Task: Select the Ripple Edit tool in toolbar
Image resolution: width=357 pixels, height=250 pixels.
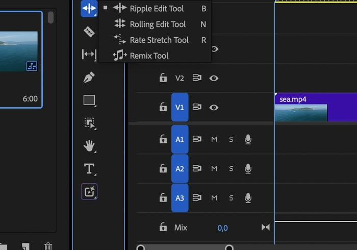Action: pos(89,9)
